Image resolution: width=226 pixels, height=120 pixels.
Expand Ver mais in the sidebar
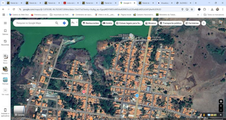5,92
